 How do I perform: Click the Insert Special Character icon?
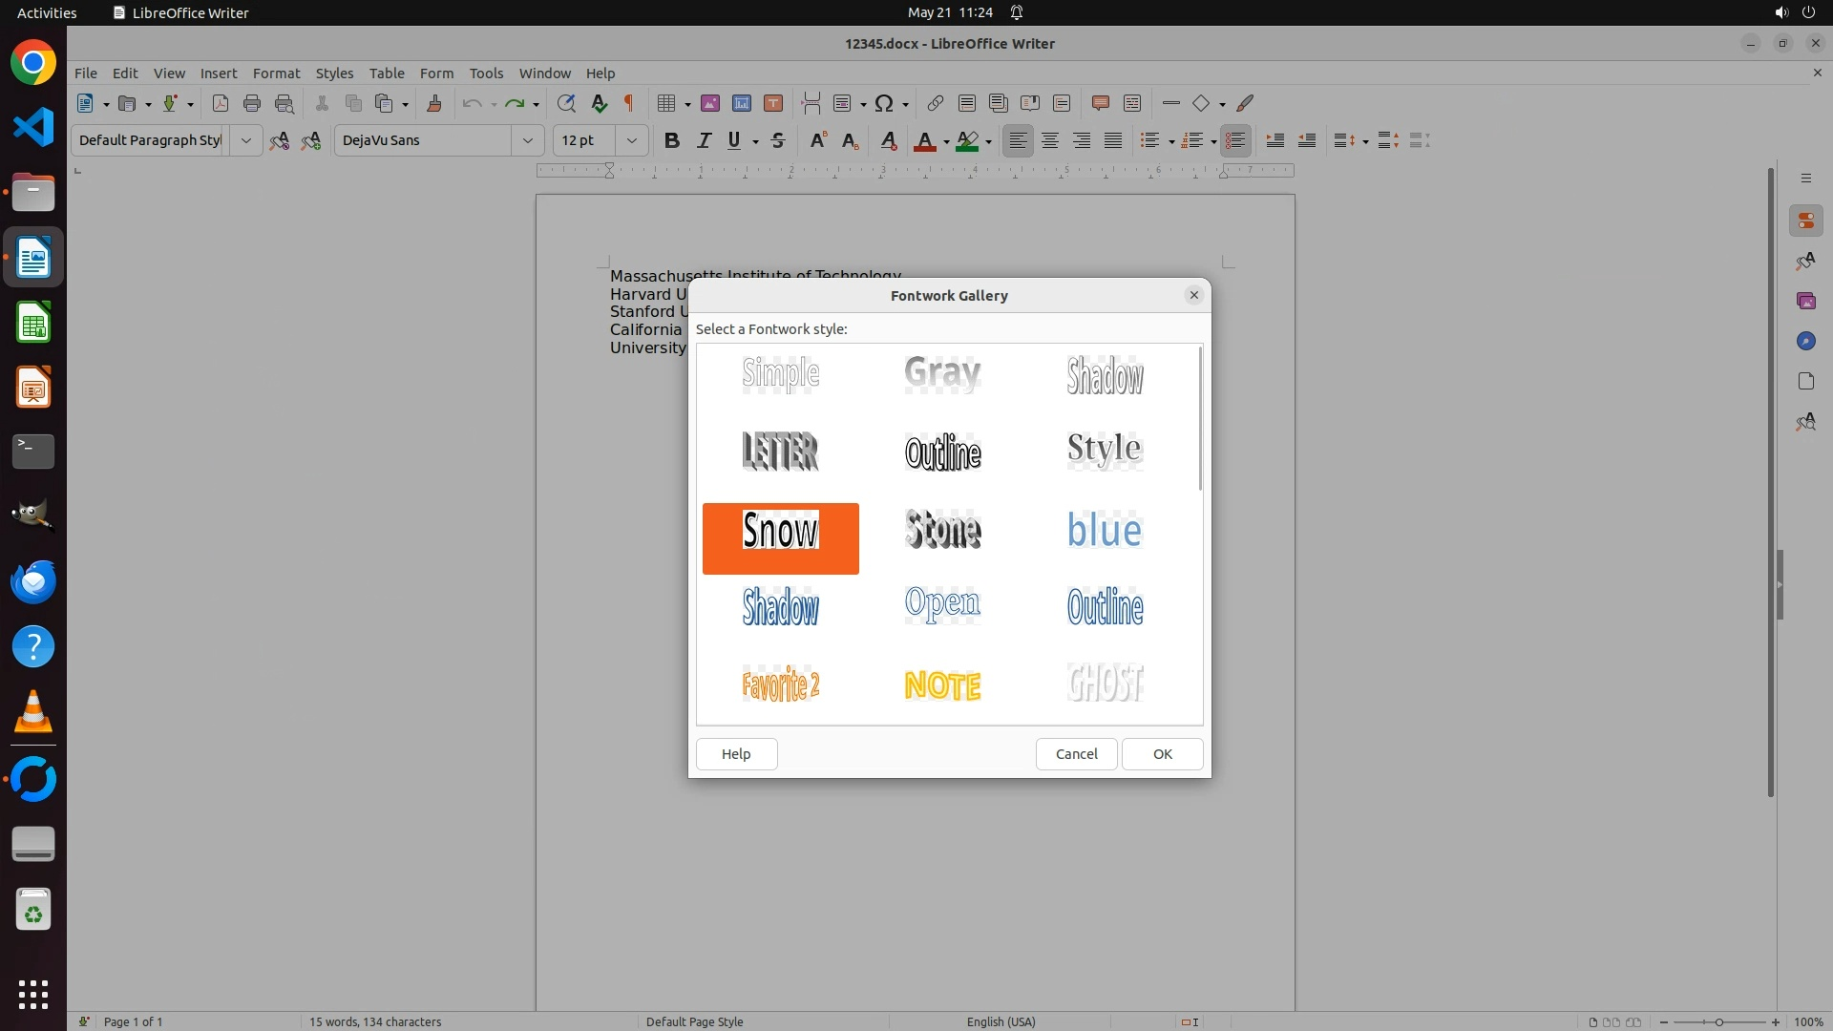point(884,103)
